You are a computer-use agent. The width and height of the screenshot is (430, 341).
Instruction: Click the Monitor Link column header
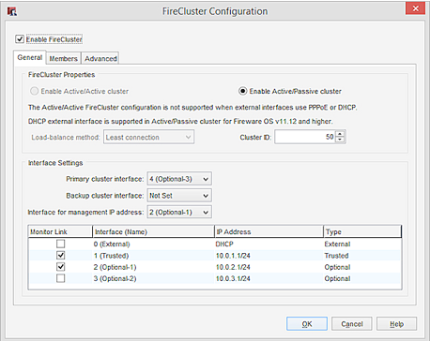coord(60,231)
